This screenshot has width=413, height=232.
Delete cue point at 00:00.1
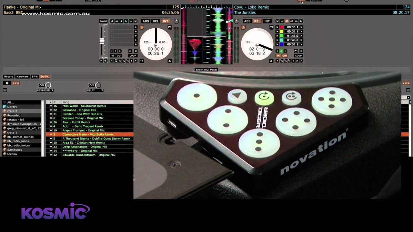pyautogui.click(x=301, y=27)
